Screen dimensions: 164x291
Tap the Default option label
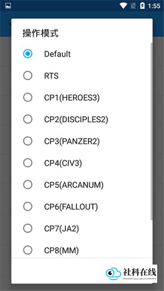tap(57, 54)
